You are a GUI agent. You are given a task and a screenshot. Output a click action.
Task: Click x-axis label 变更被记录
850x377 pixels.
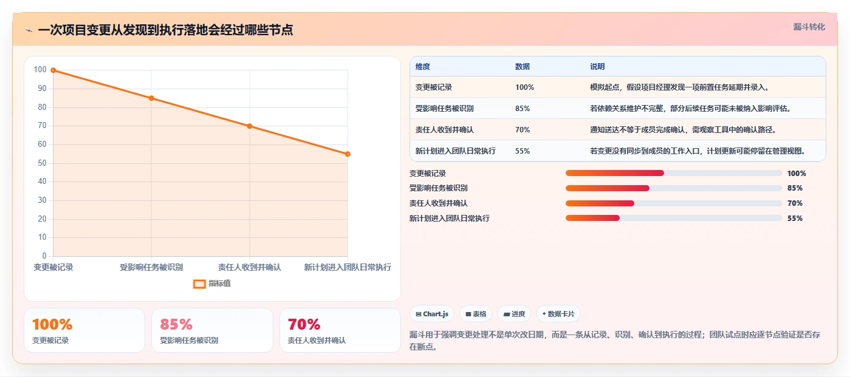(53, 267)
